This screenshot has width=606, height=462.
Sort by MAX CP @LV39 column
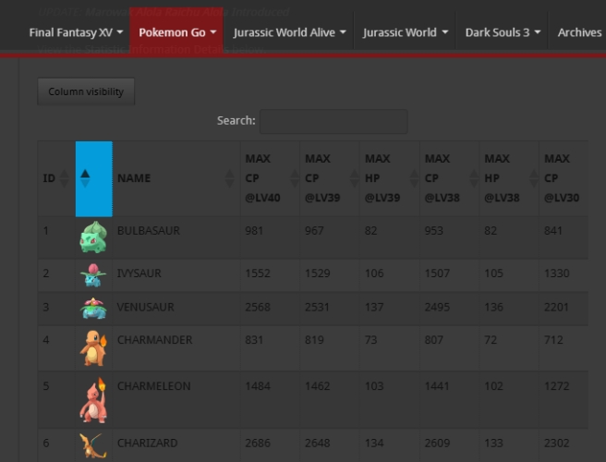(x=330, y=178)
